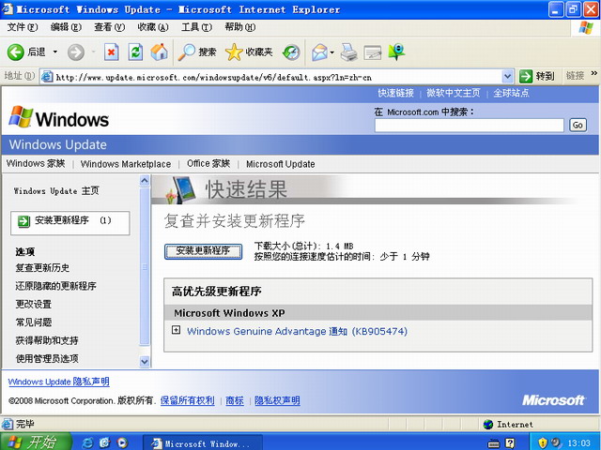Open 隐私权声明 footer link
Image resolution: width=601 pixels, height=450 pixels.
point(278,400)
